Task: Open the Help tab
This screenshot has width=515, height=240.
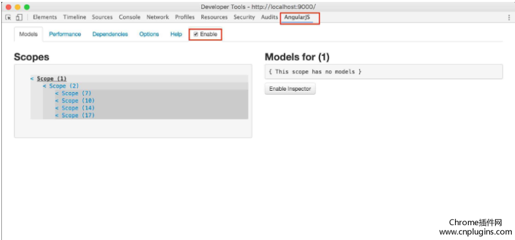Action: [x=176, y=34]
